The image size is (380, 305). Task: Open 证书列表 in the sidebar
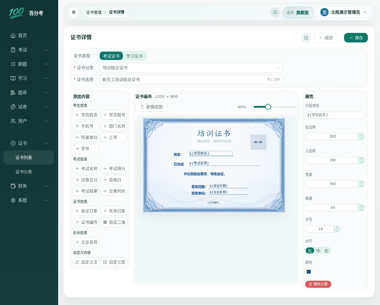pyautogui.click(x=29, y=158)
